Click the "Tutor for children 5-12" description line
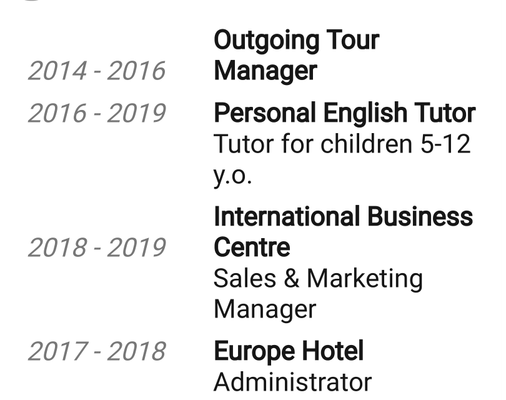Screen dimensions: 506x400 coord(342,144)
